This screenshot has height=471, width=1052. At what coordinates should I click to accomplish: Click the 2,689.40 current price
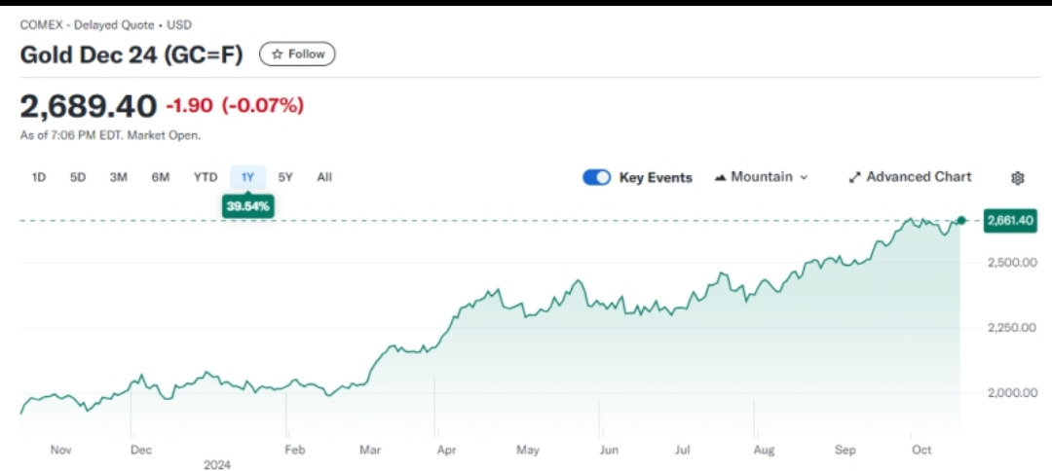click(x=89, y=105)
